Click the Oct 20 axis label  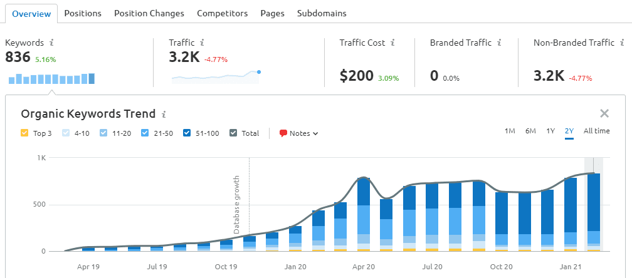pyautogui.click(x=502, y=266)
